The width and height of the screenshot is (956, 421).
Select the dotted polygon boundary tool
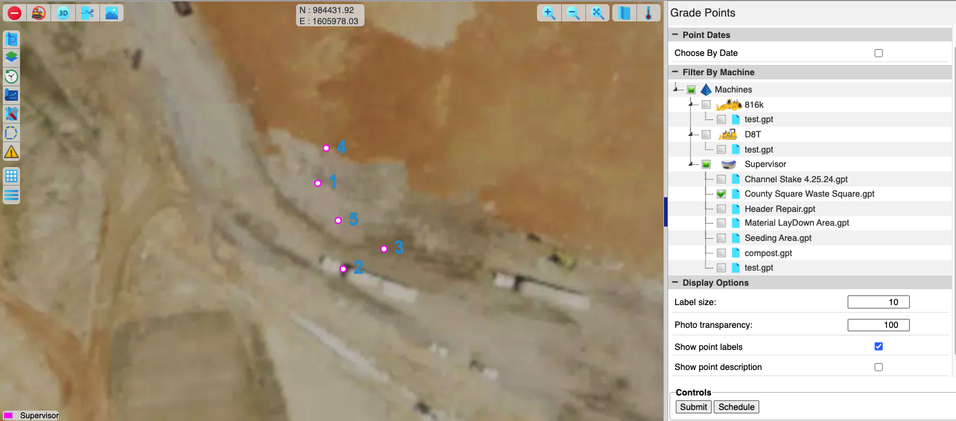(x=12, y=133)
